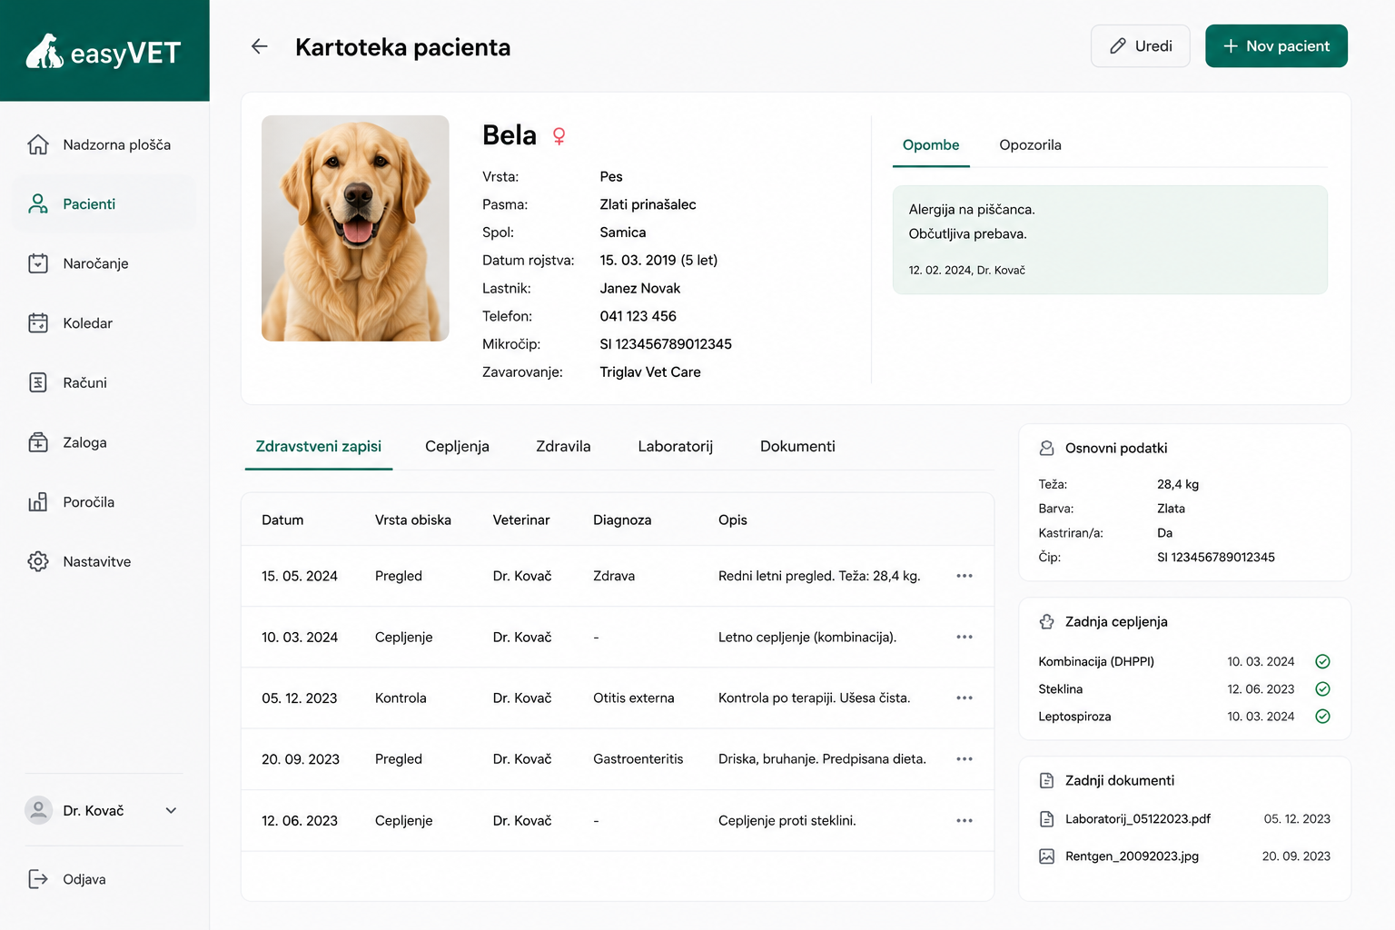
Task: Open the Poročila chart icon
Action: (x=38, y=502)
